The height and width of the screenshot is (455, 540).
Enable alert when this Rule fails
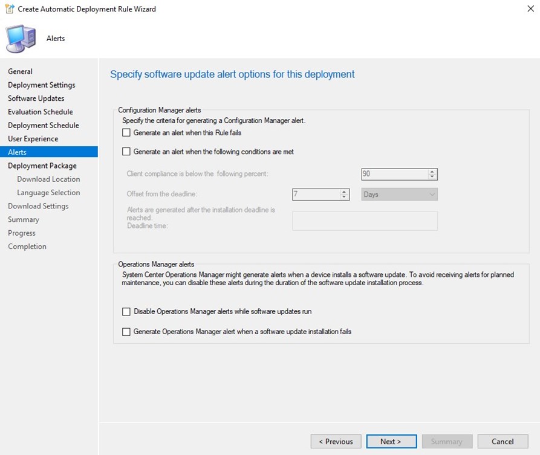point(126,132)
